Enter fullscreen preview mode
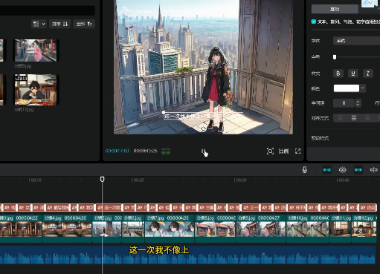Viewport: 380px width, 274px height. pos(297,151)
